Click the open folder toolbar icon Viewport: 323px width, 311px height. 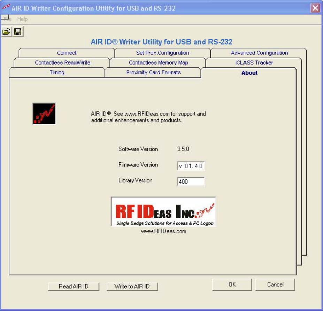point(6,31)
